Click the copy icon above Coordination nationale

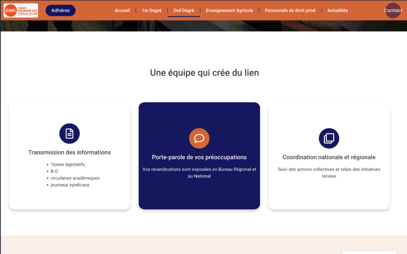[329, 138]
